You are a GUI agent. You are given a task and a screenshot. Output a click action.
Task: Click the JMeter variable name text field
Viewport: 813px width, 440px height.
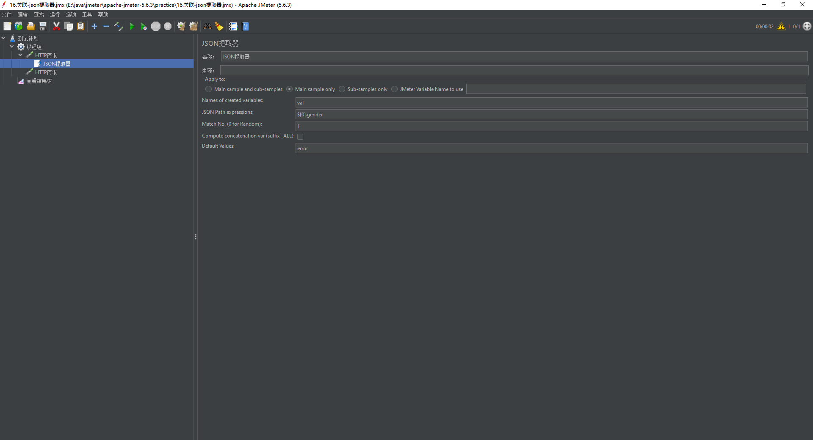(636, 89)
